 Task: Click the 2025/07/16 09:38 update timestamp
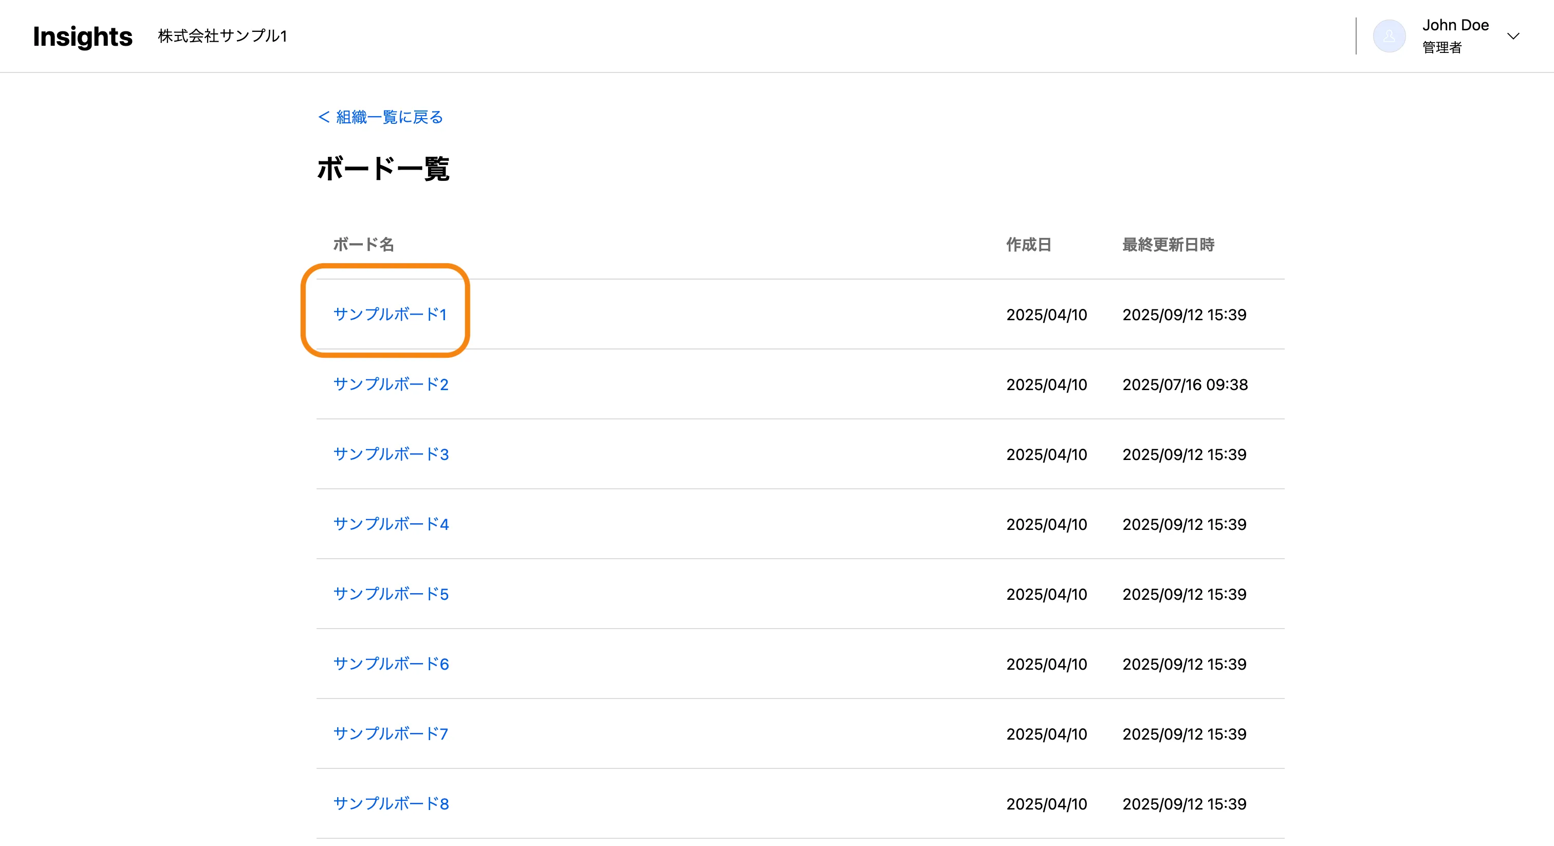[1185, 384]
